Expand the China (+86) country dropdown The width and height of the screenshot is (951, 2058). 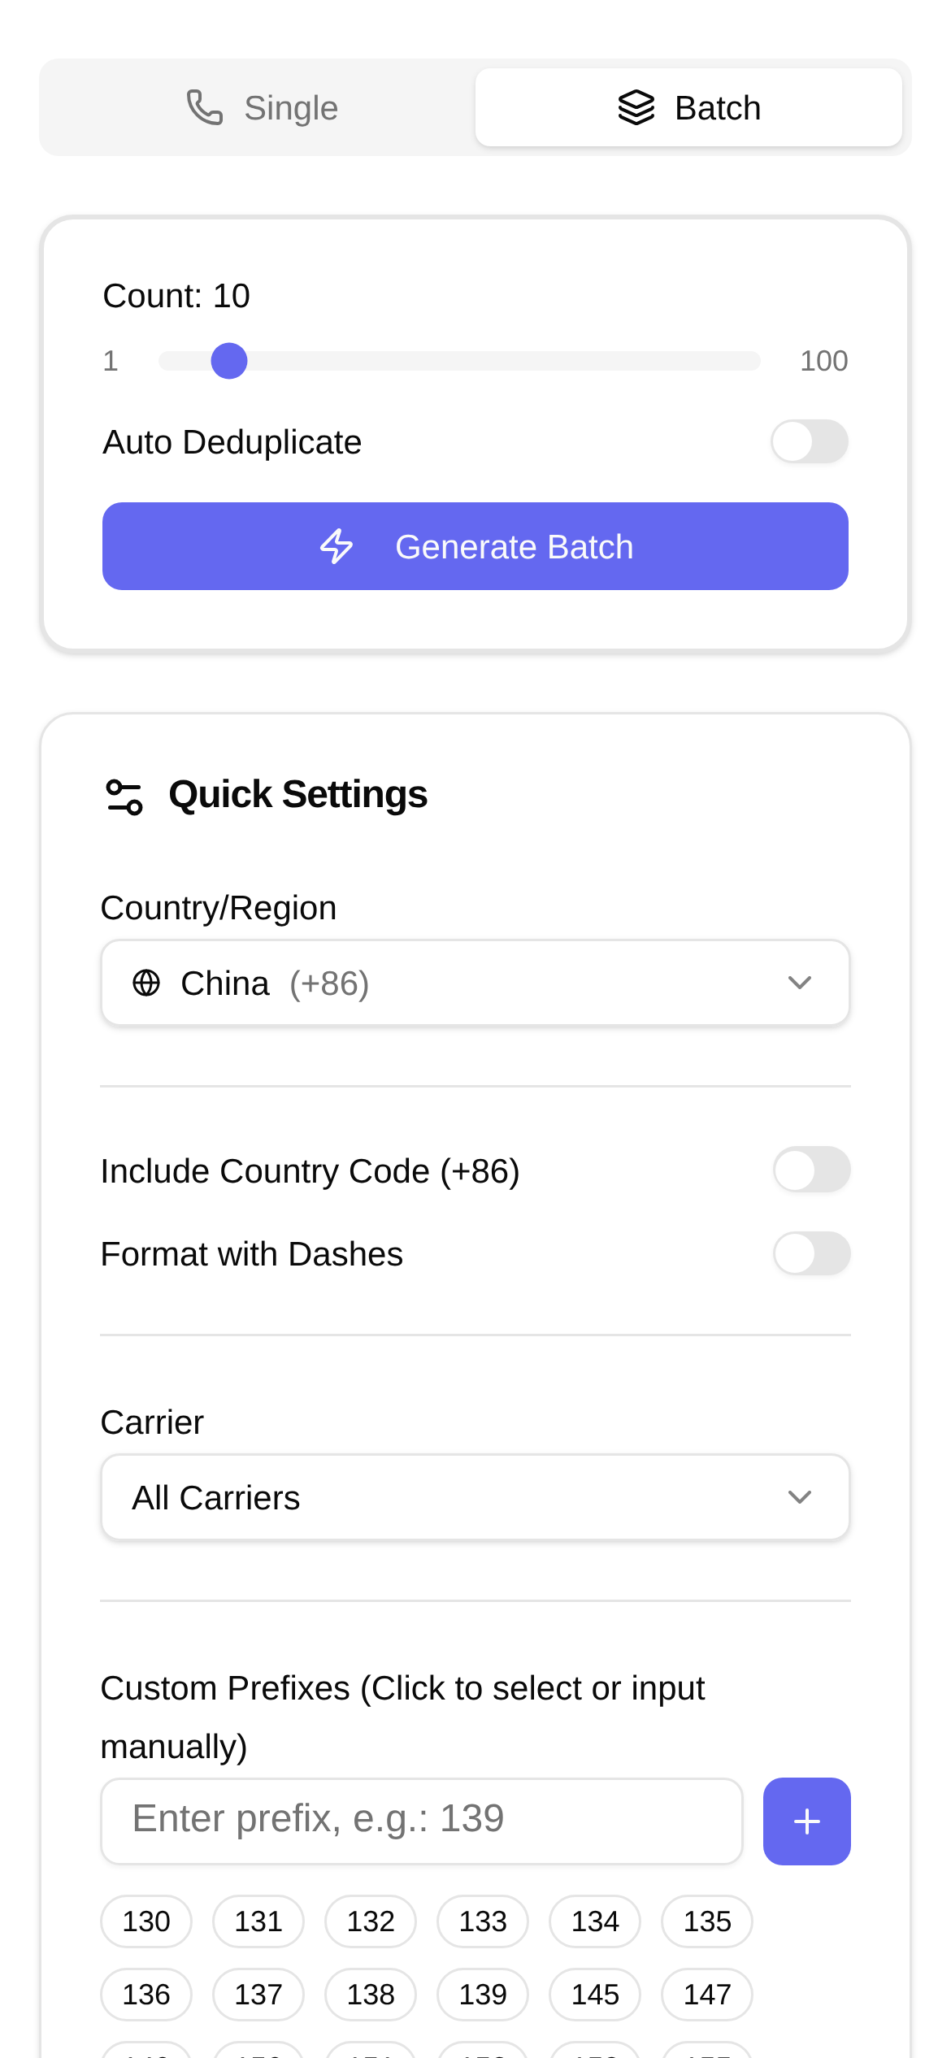click(475, 982)
